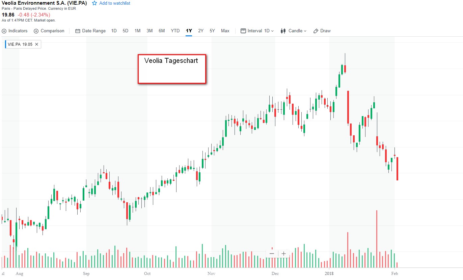Click the tallest red volume bar

pyautogui.click(x=377, y=239)
